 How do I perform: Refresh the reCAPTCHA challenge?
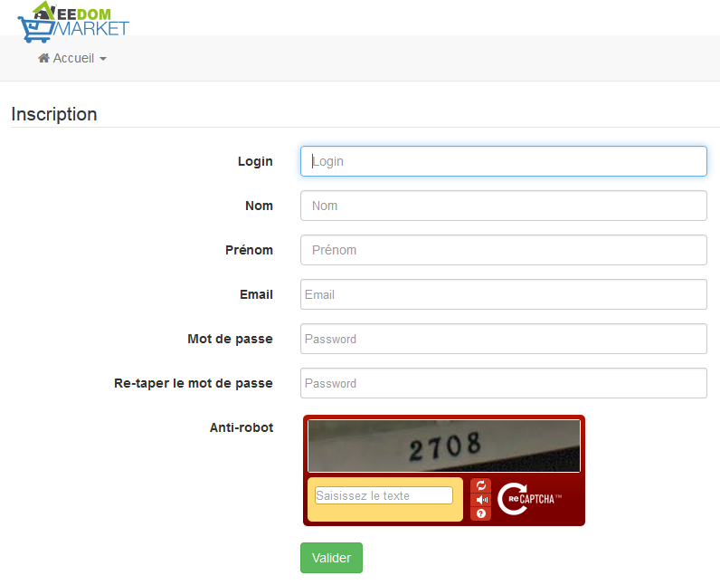click(x=481, y=485)
